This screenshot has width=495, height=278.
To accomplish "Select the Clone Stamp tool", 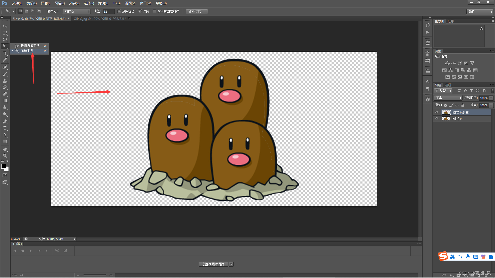I will pyautogui.click(x=5, y=81).
